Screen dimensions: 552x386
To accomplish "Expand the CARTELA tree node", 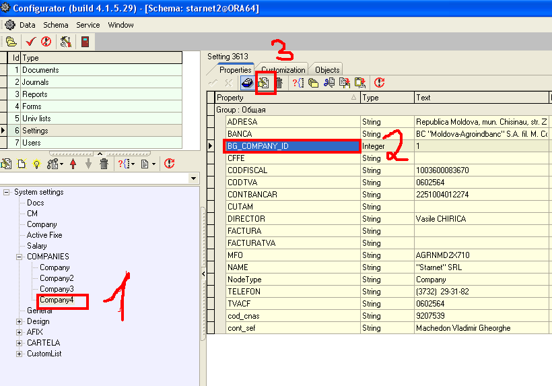I will [20, 343].
